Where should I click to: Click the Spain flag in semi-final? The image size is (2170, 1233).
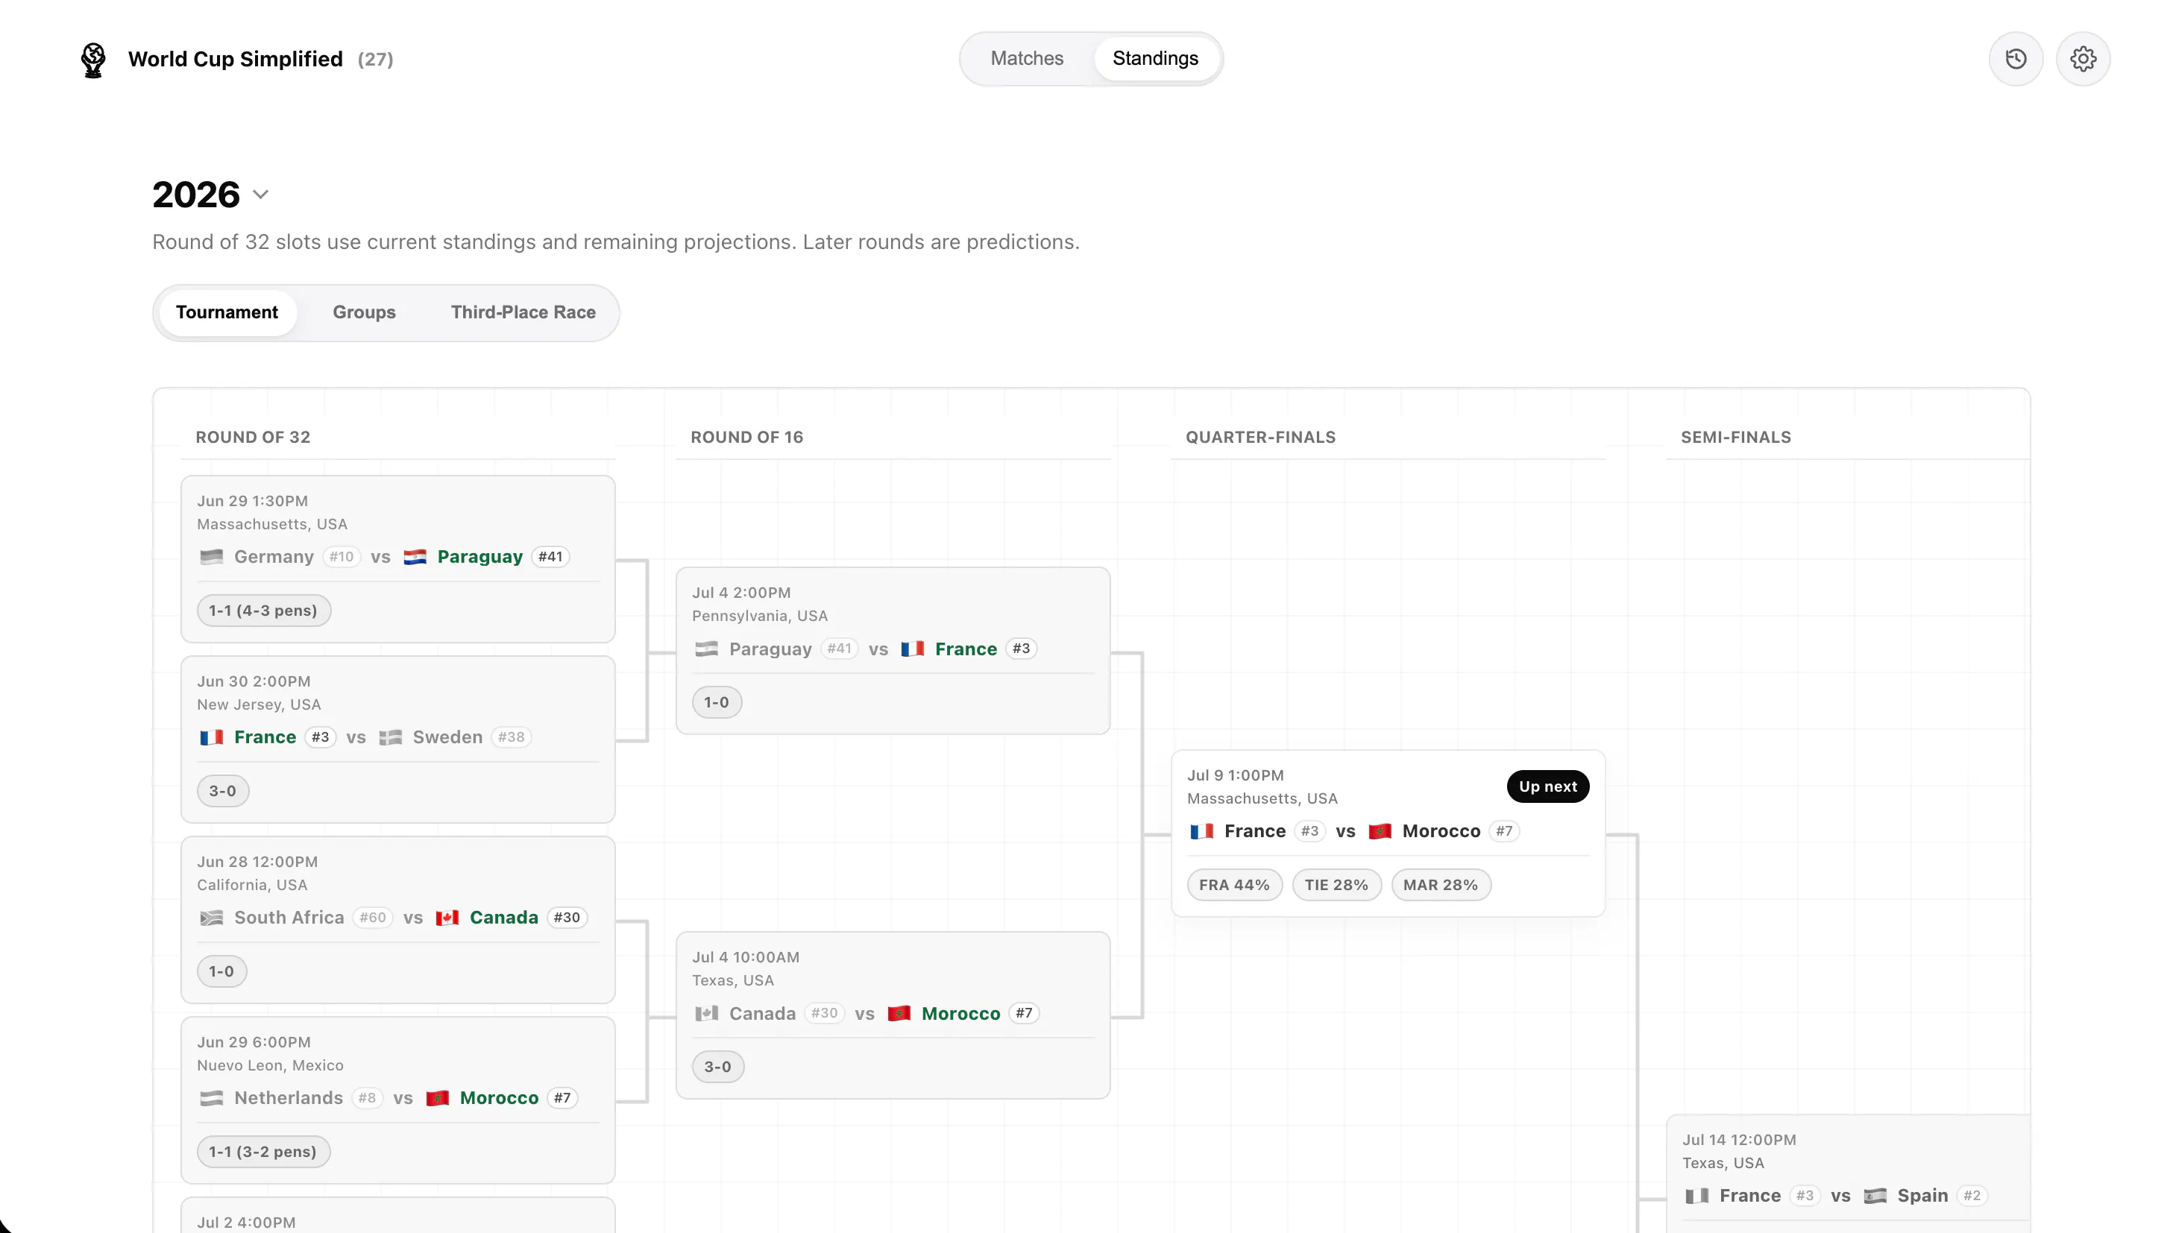(x=1875, y=1196)
